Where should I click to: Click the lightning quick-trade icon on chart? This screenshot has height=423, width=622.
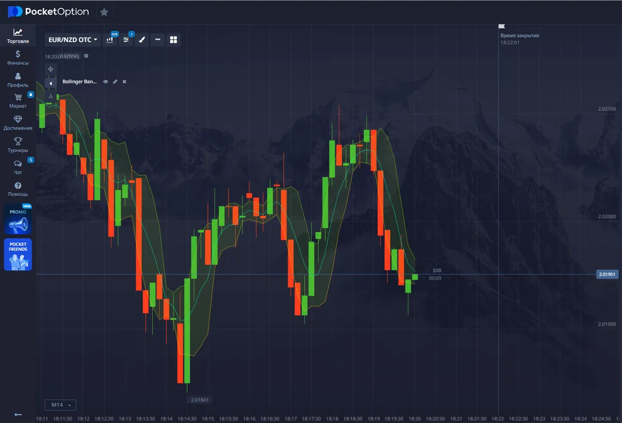50,68
